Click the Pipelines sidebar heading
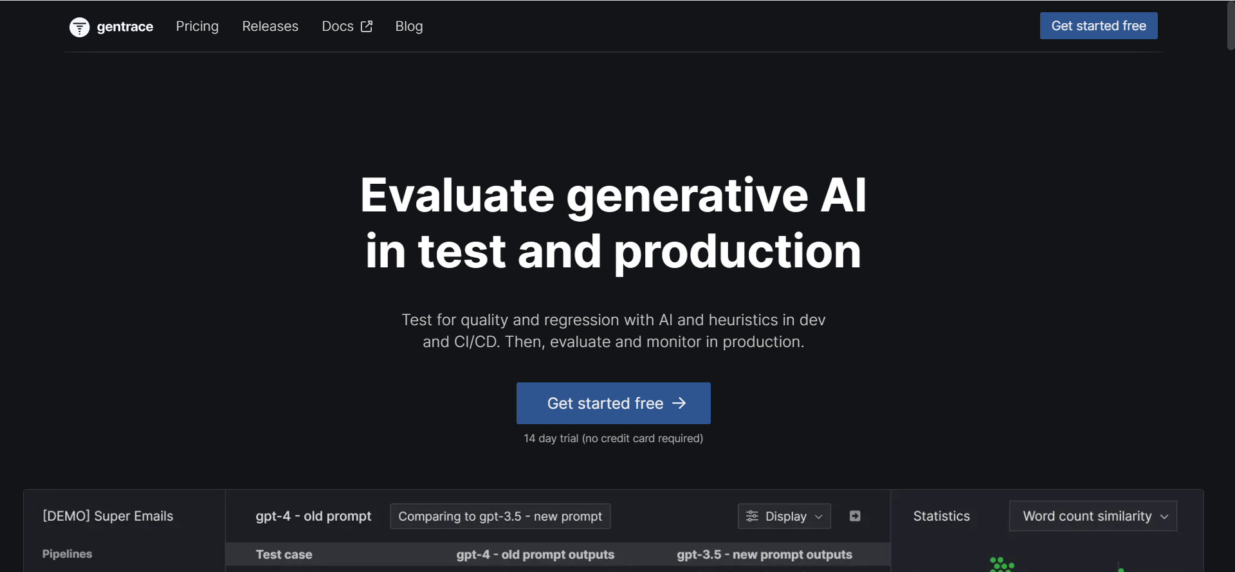Viewport: 1235px width, 572px height. click(x=67, y=553)
